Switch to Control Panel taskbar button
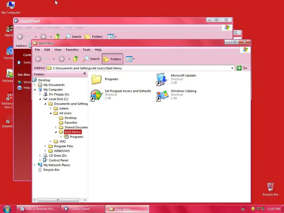284x213 pixels. coord(83,209)
